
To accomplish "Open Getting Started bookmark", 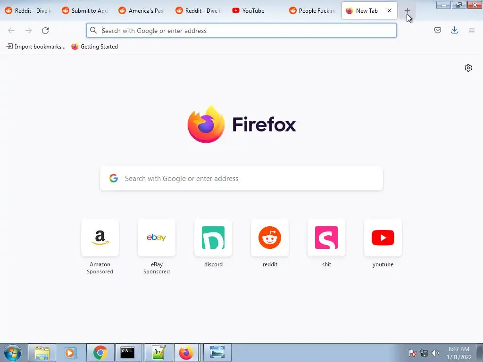I will (x=94, y=47).
